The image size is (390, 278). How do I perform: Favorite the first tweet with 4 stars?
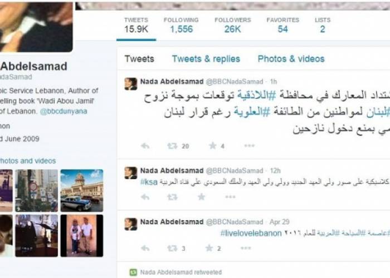pyautogui.click(x=213, y=146)
